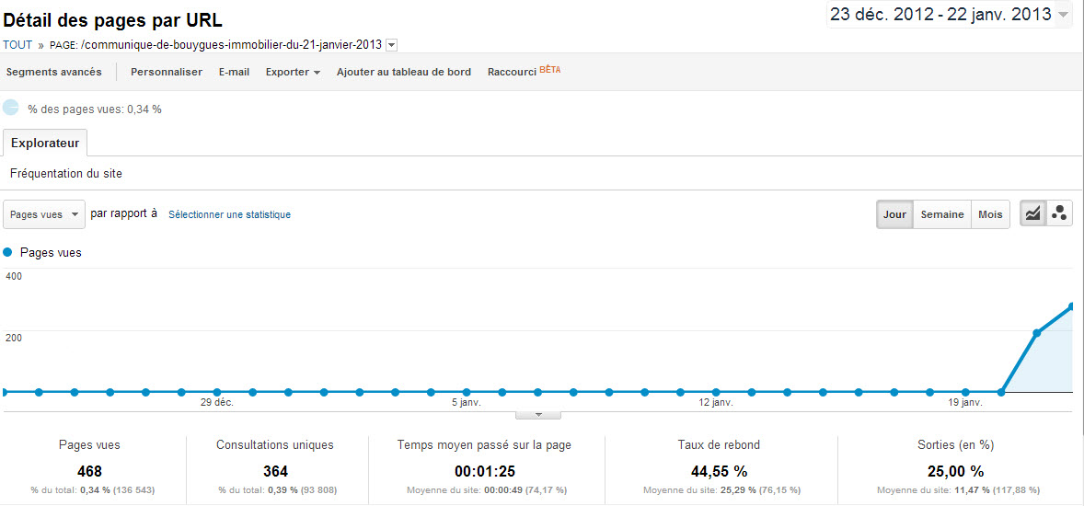Switch to motion bubble chart view

click(1058, 214)
